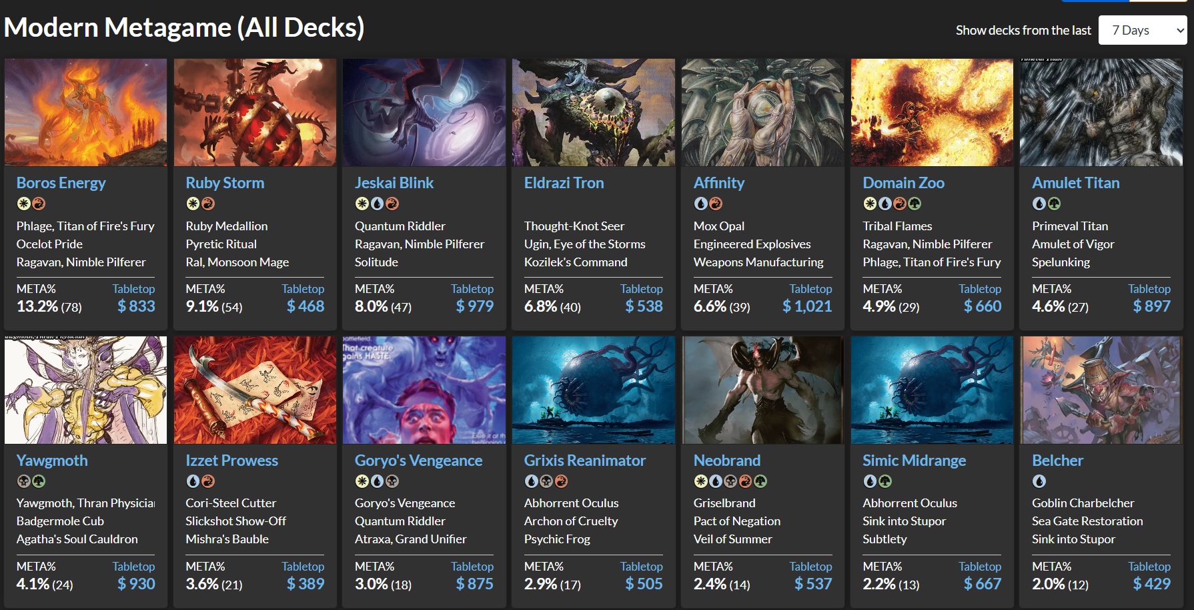
Task: Click the green mana symbol under Amulet Titan
Action: coord(1054,204)
